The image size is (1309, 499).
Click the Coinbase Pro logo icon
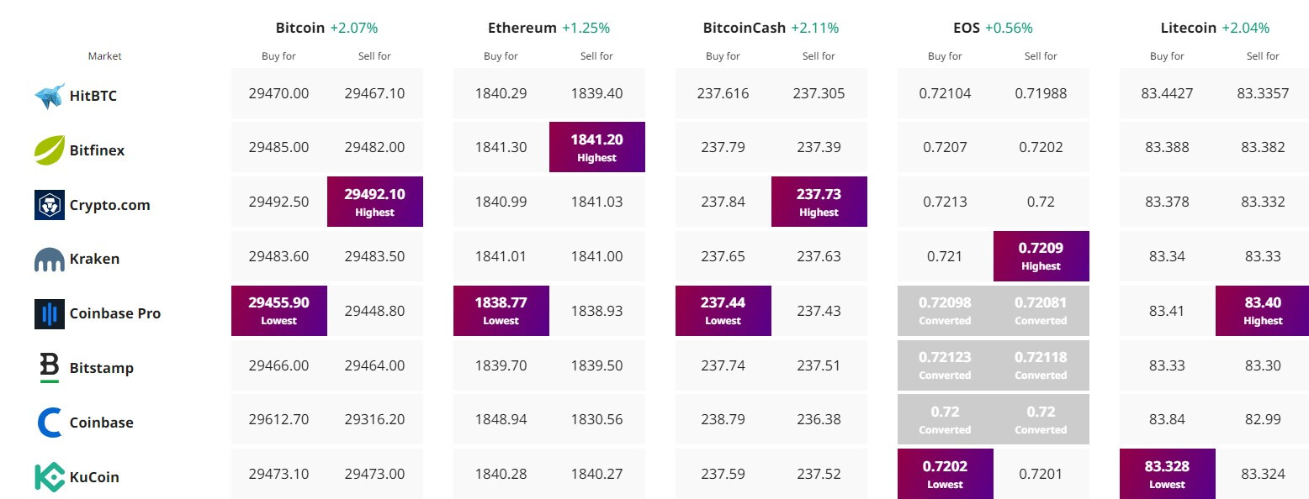coord(50,313)
